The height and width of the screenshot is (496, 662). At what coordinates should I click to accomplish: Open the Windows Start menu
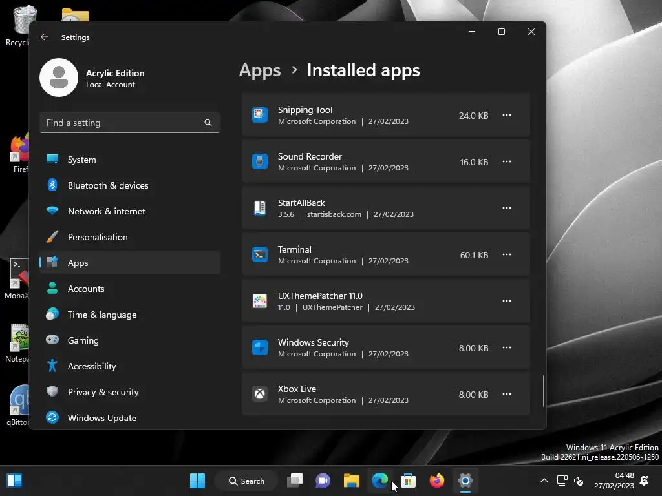tap(198, 480)
